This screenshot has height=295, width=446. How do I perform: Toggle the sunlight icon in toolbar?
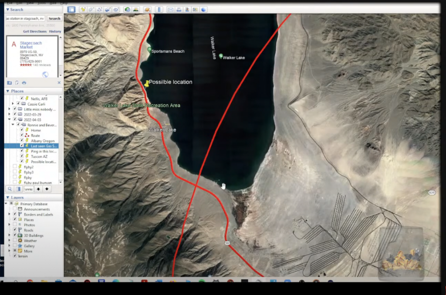pyautogui.click(x=136, y=10)
